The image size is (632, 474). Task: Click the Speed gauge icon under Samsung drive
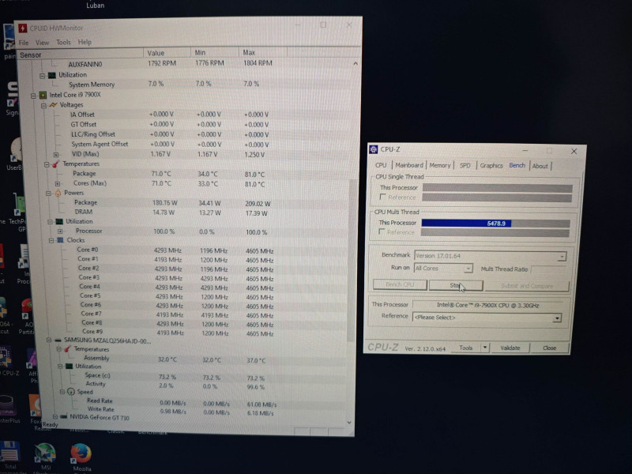pyautogui.click(x=71, y=392)
